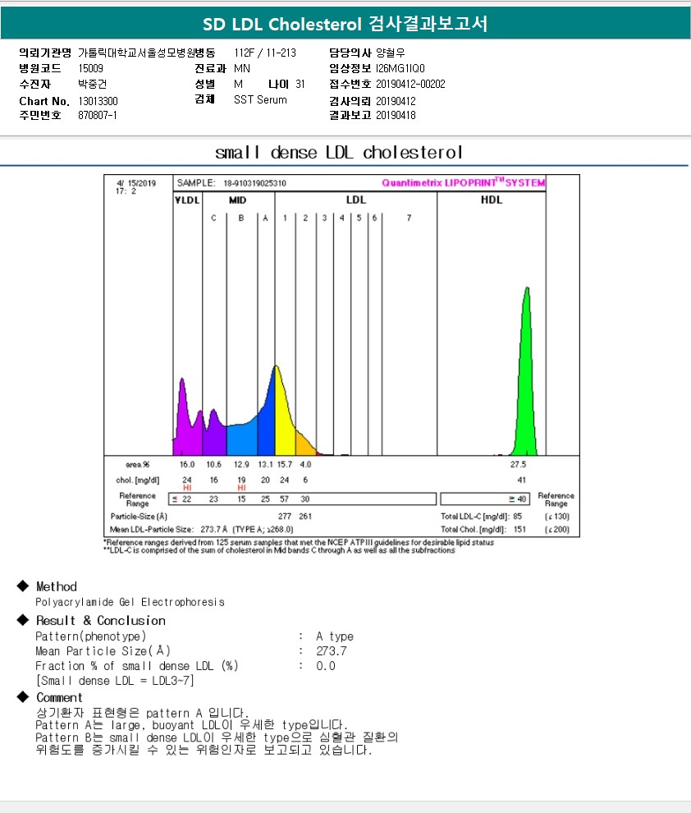
Task: Click the "Method" section heading
Action: click(x=57, y=586)
